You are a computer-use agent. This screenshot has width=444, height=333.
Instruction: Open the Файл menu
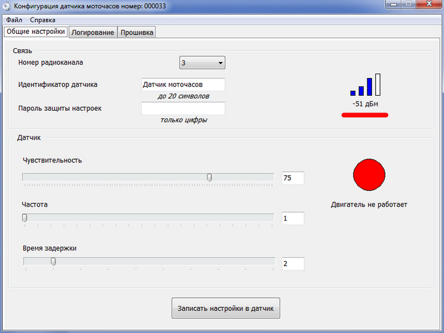(x=14, y=20)
